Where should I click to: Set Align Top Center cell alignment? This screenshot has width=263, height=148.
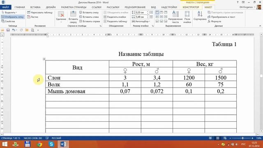[x=161, y=12]
